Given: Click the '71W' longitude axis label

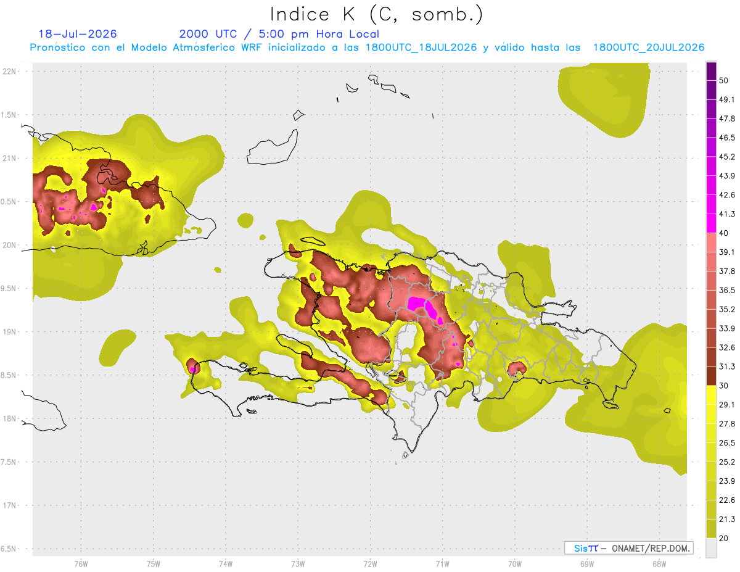Looking at the screenshot, I should pyautogui.click(x=442, y=563).
